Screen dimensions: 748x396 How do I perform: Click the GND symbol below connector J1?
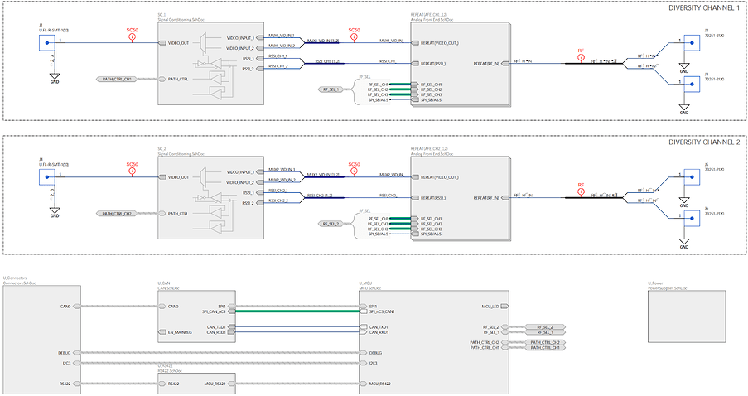(x=55, y=78)
